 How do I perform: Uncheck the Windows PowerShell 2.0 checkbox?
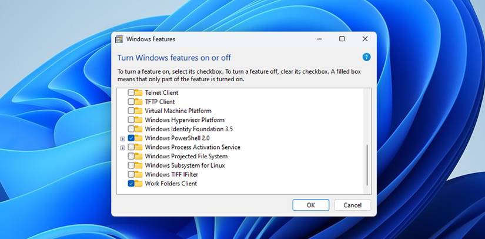coord(131,138)
